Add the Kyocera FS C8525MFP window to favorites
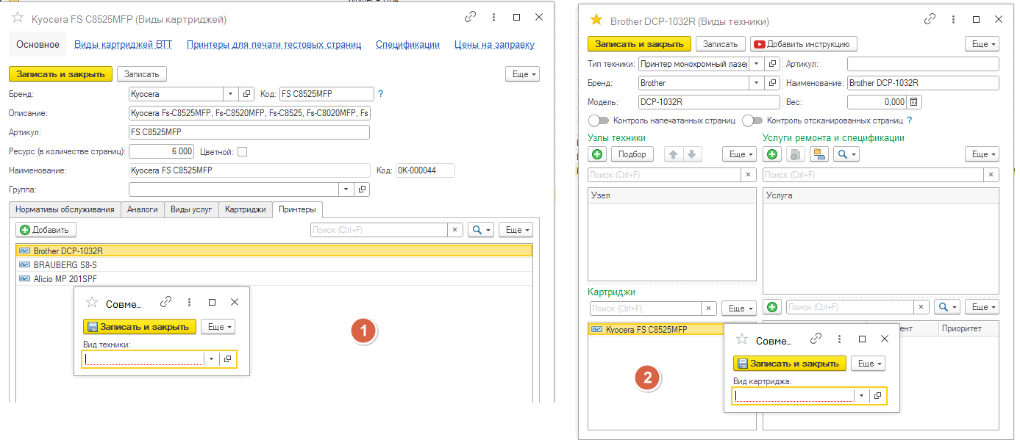This screenshot has width=1020, height=440. coord(18,18)
